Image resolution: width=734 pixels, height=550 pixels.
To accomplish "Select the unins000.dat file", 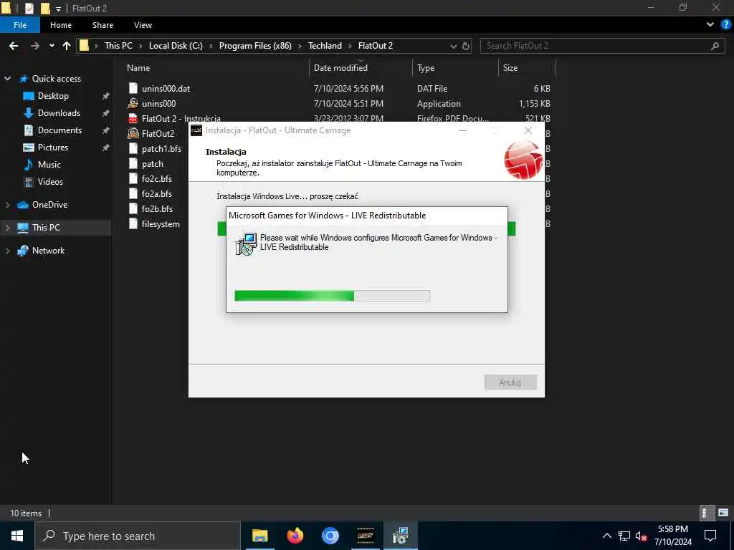I will (166, 88).
